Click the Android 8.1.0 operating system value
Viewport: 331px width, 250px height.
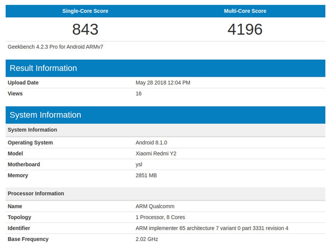(x=151, y=143)
